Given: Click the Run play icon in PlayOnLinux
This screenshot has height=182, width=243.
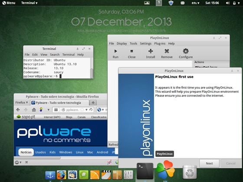Looking at the screenshot, I should pyautogui.click(x=115, y=51).
